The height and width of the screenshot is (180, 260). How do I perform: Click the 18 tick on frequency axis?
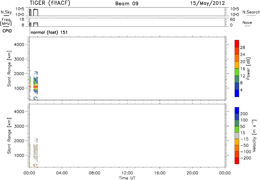click(x=22, y=19)
